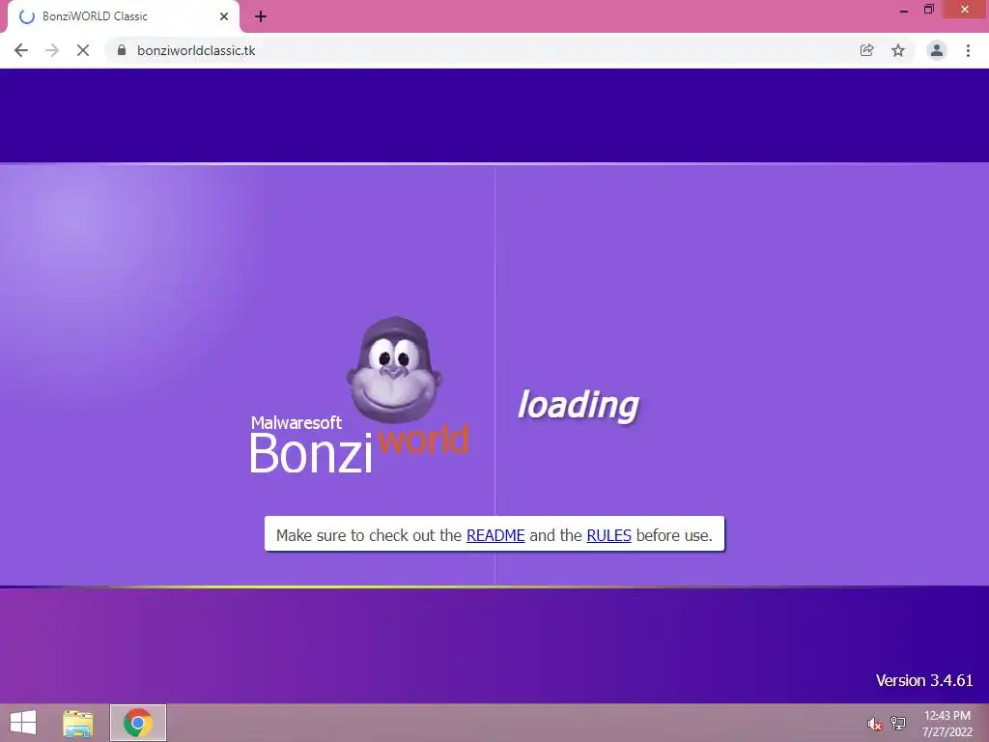Open the Chrome profile avatar
The width and height of the screenshot is (989, 742).
coord(937,50)
